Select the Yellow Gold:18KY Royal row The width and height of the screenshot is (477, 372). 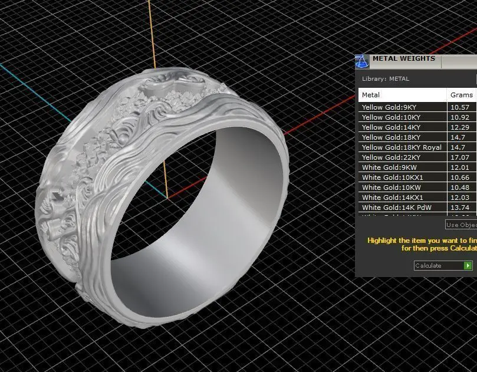click(417, 147)
